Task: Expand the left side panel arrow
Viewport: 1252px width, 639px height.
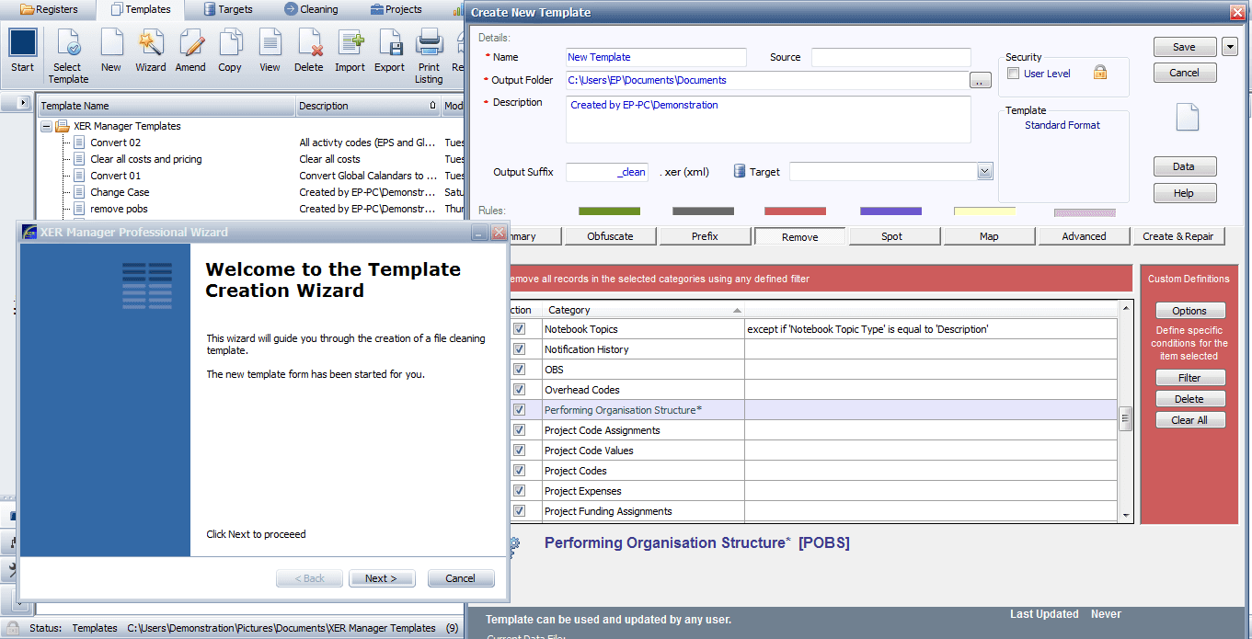Action: coord(23,102)
